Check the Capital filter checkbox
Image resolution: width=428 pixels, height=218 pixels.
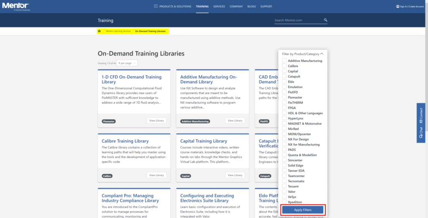[x=284, y=71]
